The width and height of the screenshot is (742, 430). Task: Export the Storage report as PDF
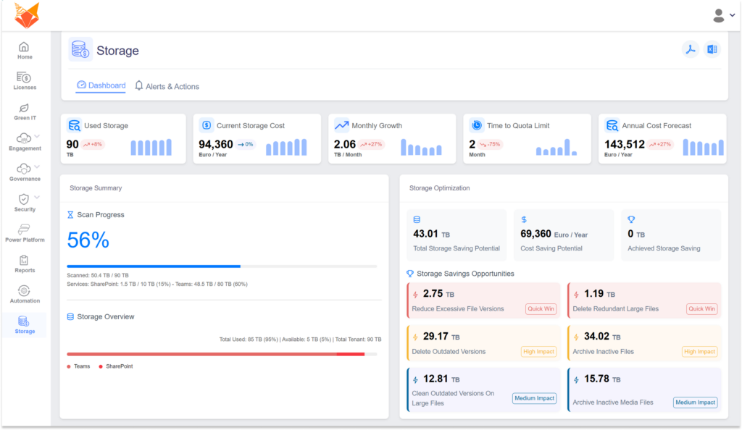coord(690,49)
